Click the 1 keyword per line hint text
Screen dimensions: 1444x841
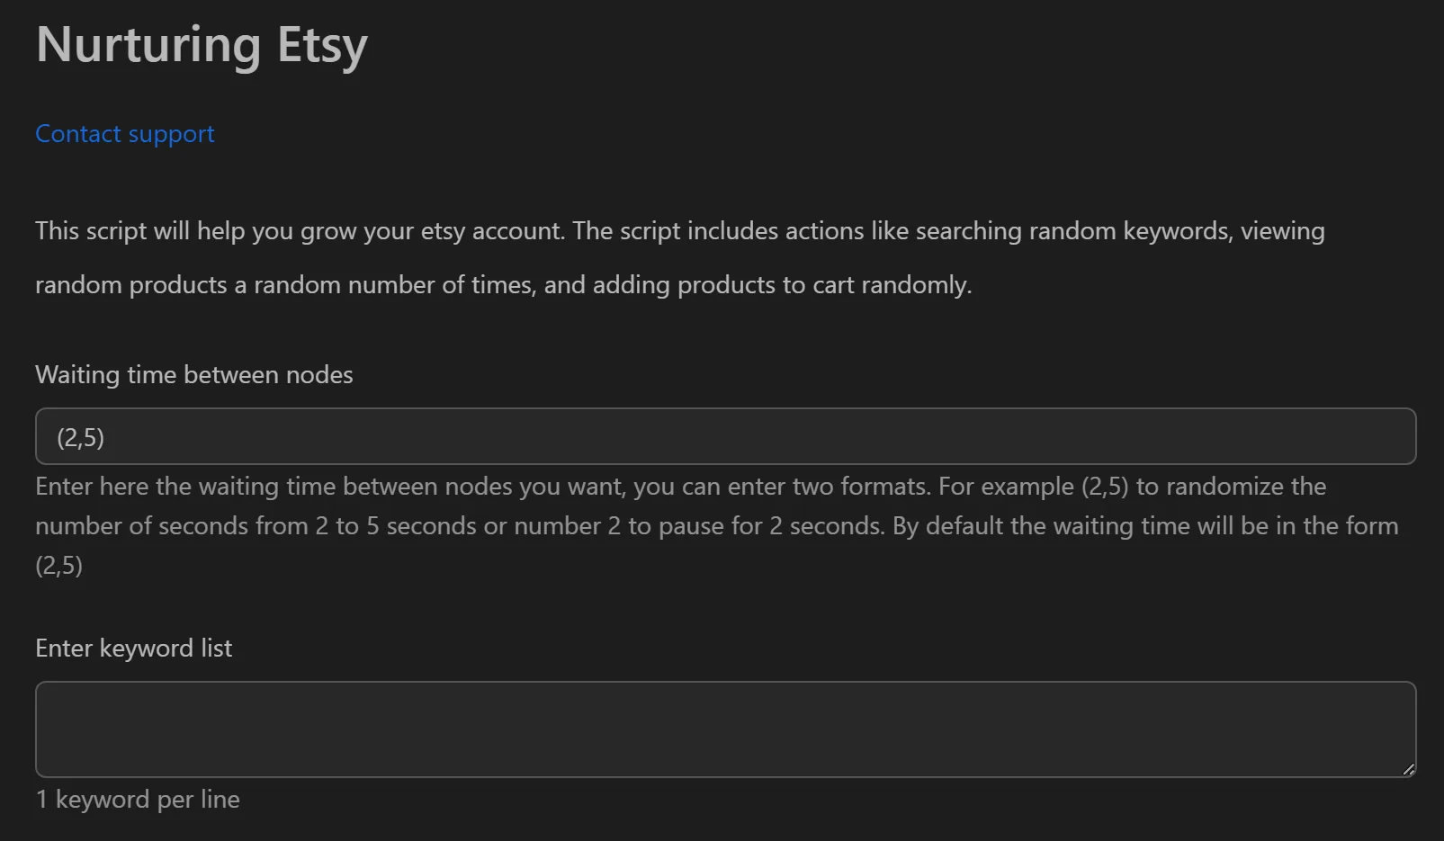coord(137,799)
